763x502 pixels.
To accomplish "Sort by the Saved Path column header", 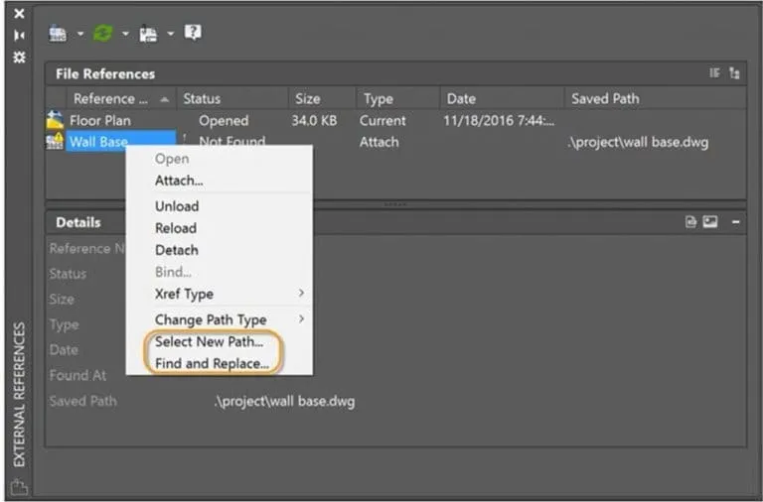I will [655, 98].
